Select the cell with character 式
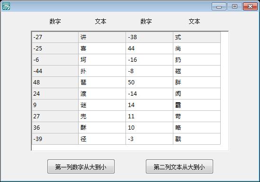 point(197,37)
